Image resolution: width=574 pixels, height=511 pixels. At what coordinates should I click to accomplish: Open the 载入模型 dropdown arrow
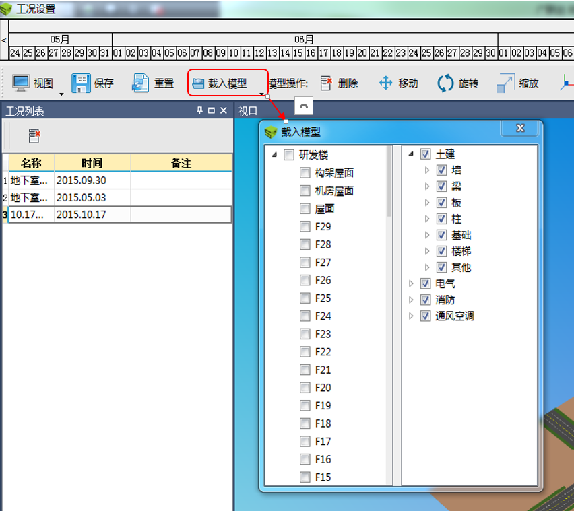click(261, 94)
